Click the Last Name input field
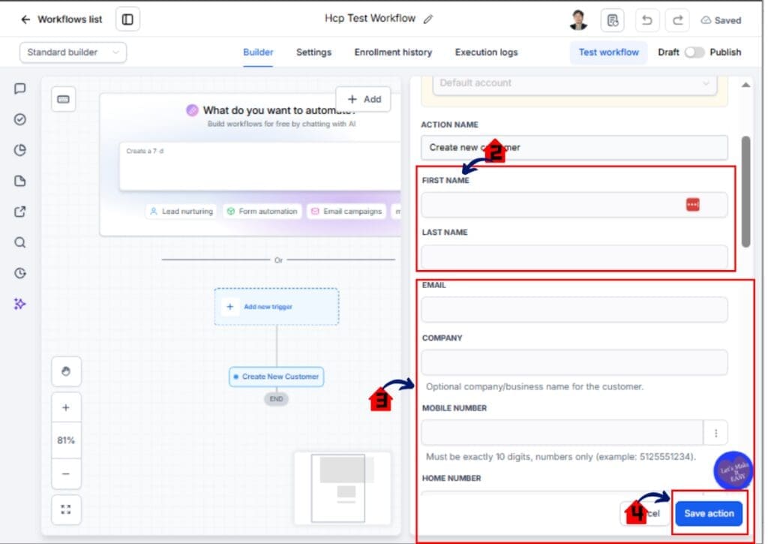 click(574, 257)
